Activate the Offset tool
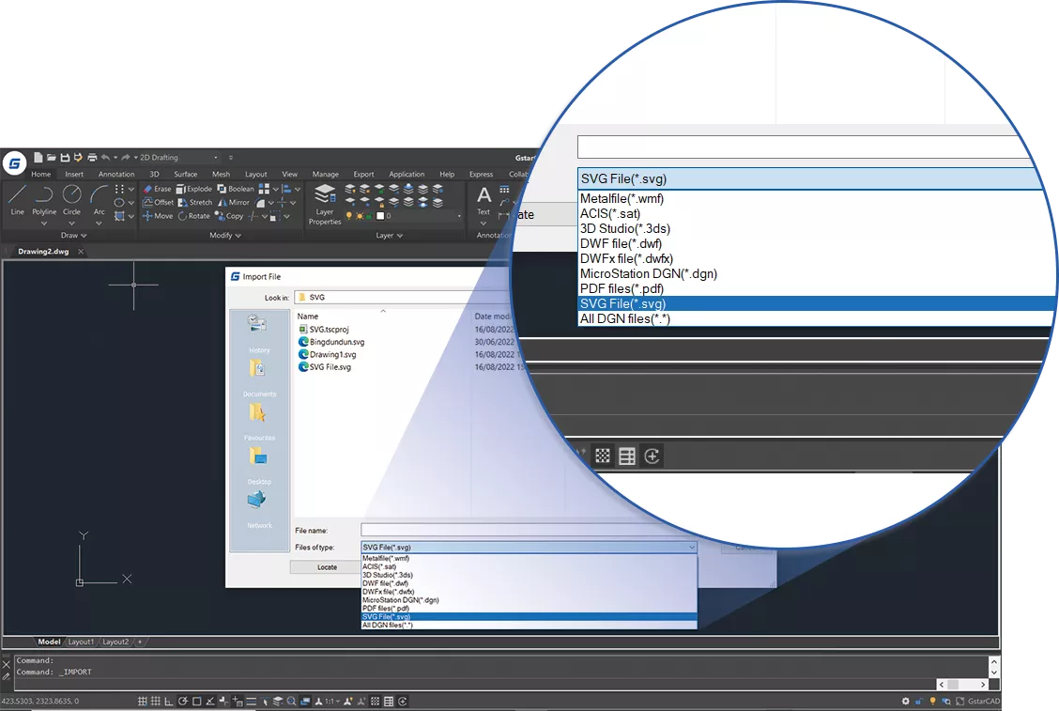 [158, 202]
